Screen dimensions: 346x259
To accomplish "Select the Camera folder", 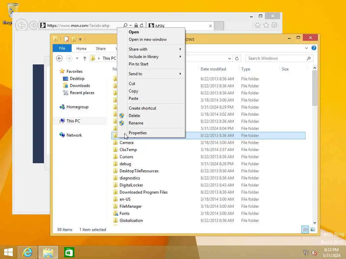I will (126, 143).
